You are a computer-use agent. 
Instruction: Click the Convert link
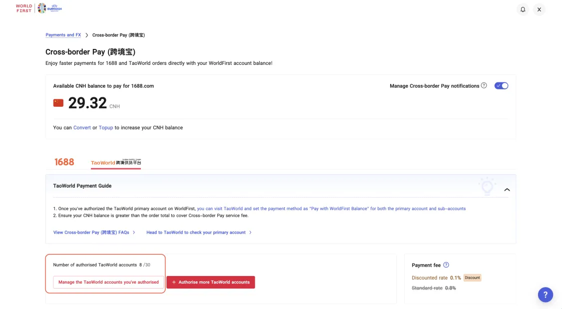[x=82, y=128]
